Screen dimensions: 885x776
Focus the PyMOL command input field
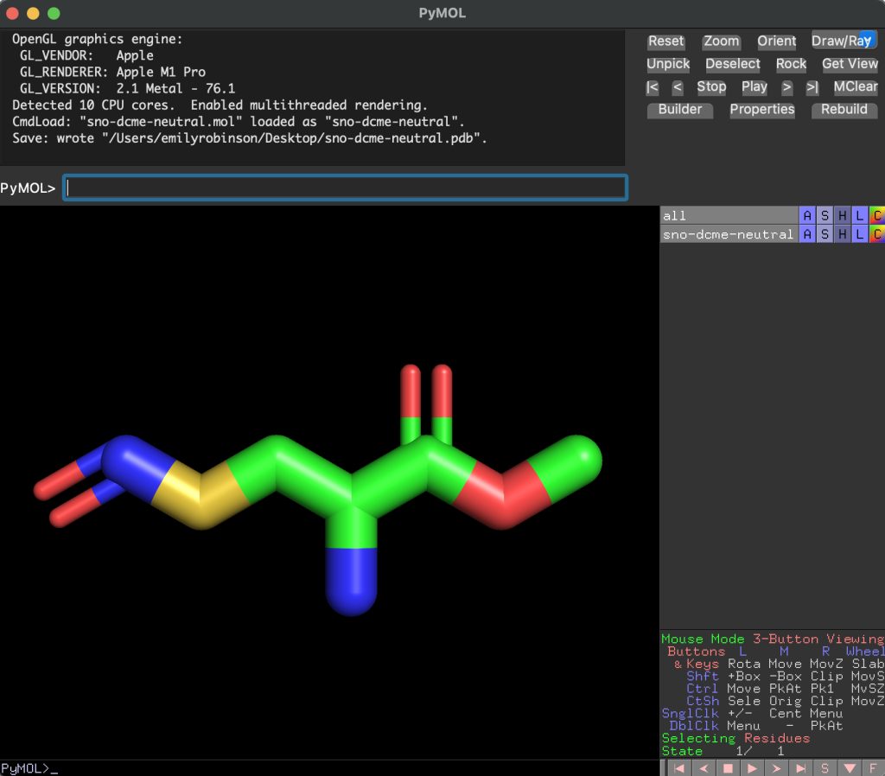[x=345, y=188]
